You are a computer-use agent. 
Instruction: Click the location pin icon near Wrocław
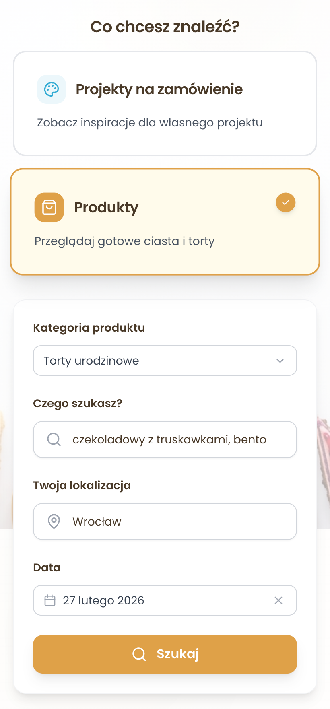pos(54,521)
